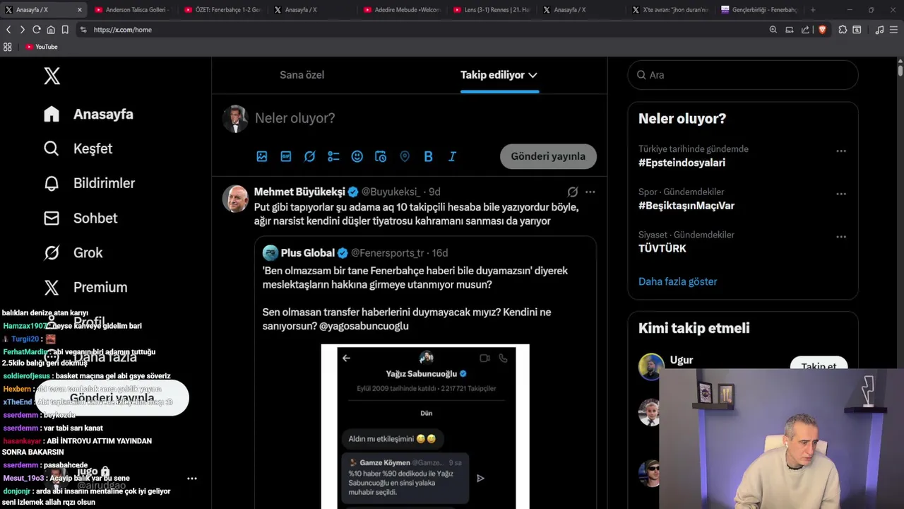
Task: Open Sohbet messages
Action: (80, 218)
